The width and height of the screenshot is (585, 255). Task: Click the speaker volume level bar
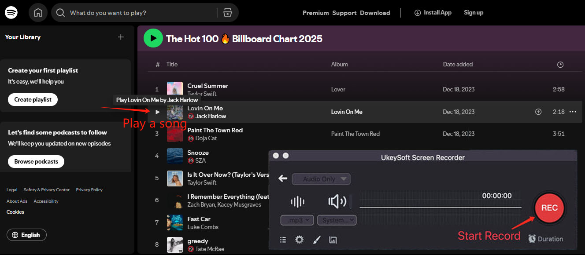click(351, 202)
